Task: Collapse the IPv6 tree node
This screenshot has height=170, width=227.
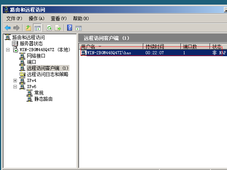Action: coord(15,87)
